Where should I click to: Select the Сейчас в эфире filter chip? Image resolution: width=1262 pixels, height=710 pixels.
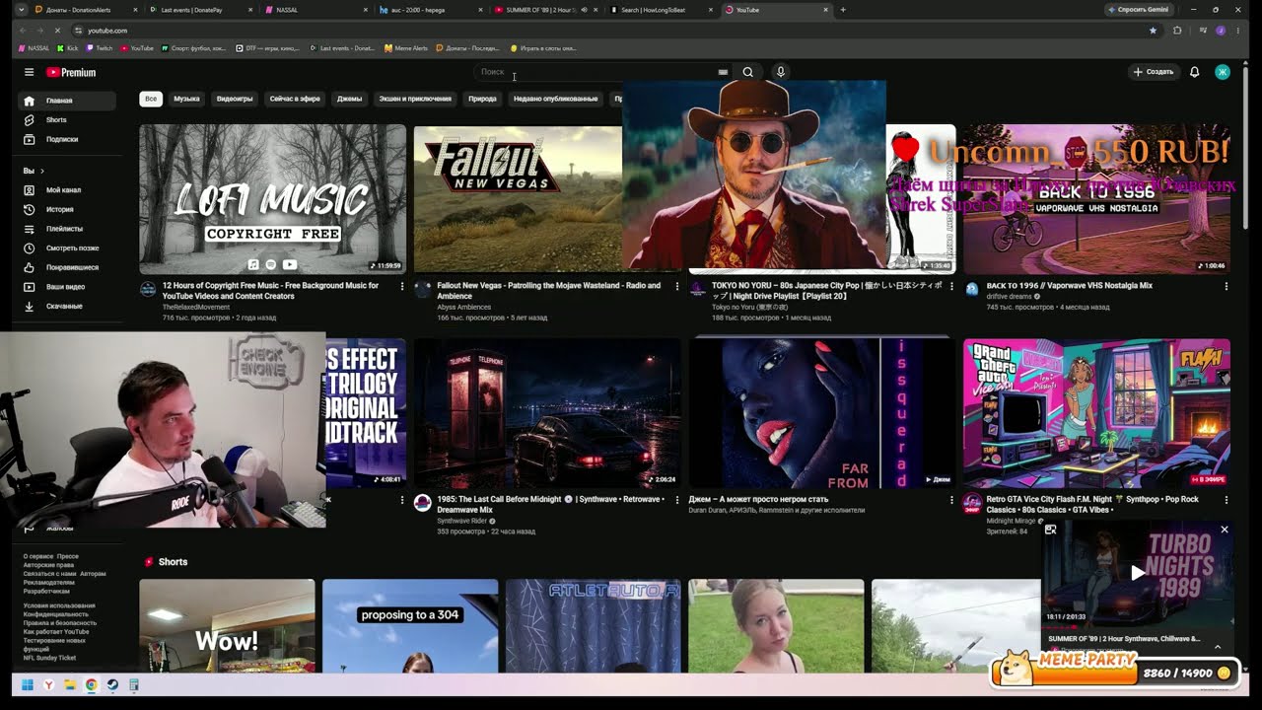[295, 99]
